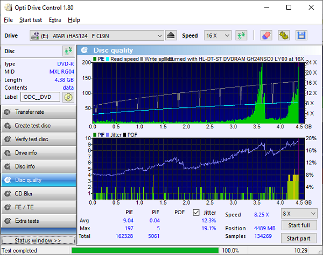Click the Status window >> button
Image resolution: width=323 pixels, height=255 pixels.
(x=38, y=240)
